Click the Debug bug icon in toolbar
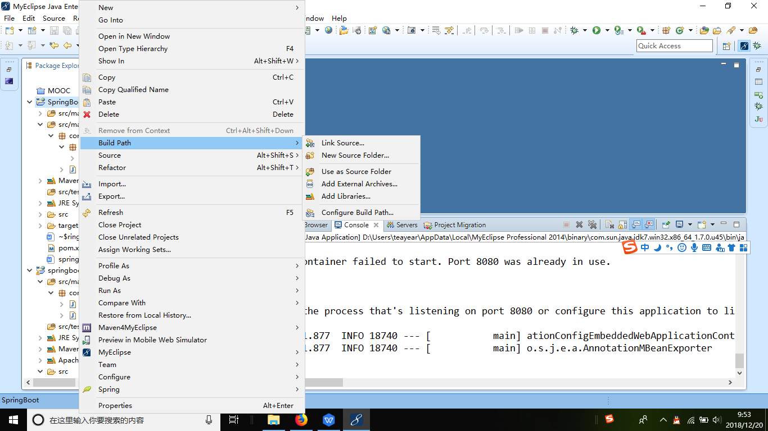Viewport: 768px width, 431px height. click(x=574, y=30)
